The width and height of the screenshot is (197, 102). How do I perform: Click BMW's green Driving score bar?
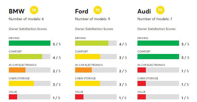pyautogui.click(x=30, y=43)
